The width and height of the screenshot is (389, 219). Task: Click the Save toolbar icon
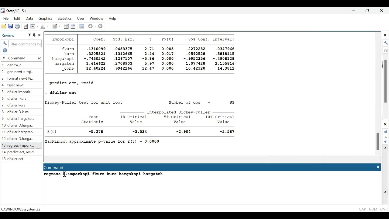coord(11,26)
